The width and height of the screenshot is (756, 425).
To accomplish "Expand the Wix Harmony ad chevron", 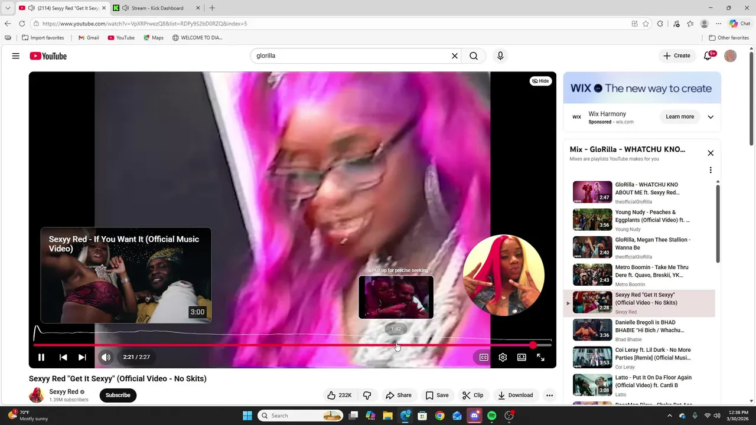I will [x=711, y=117].
